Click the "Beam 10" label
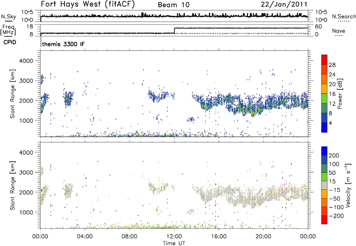The width and height of the screenshot is (356, 246). coord(174,5)
